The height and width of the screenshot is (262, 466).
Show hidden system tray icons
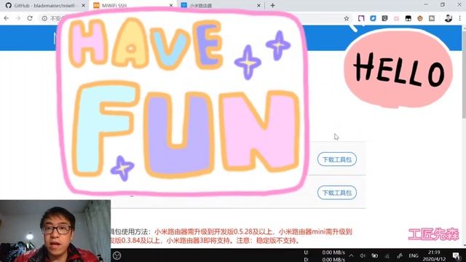click(351, 255)
